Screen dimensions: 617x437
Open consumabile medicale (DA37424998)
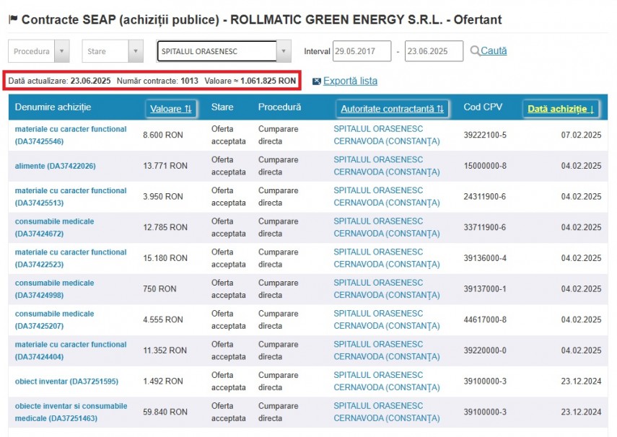tap(54, 289)
